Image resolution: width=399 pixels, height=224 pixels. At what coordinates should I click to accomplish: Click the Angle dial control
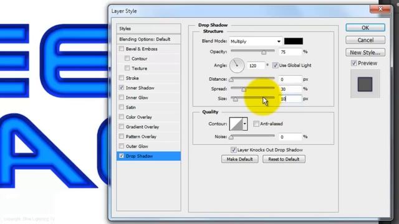pyautogui.click(x=237, y=65)
